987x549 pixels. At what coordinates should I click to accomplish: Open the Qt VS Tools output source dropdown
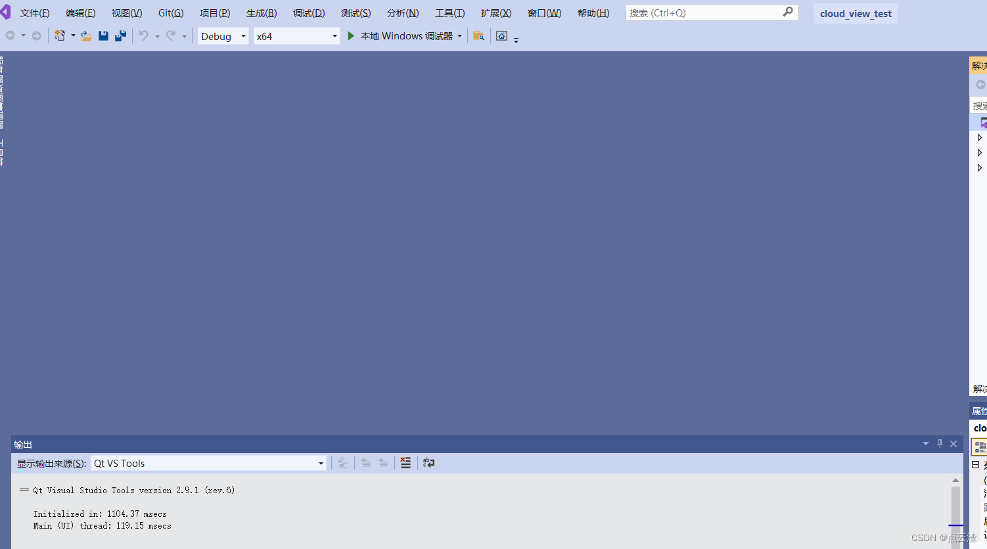tap(209, 463)
